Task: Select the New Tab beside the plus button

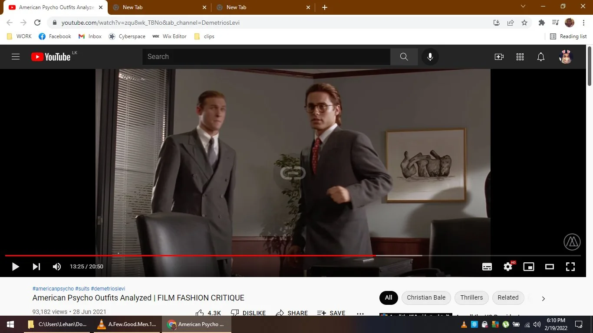Action: click(263, 7)
